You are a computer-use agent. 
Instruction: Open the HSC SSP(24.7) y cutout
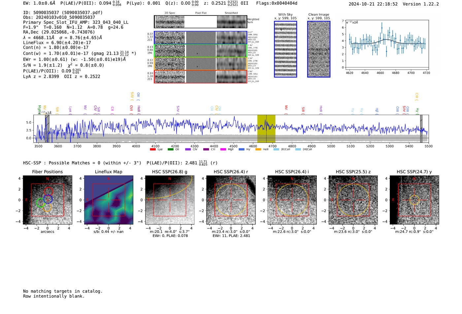pyautogui.click(x=414, y=200)
